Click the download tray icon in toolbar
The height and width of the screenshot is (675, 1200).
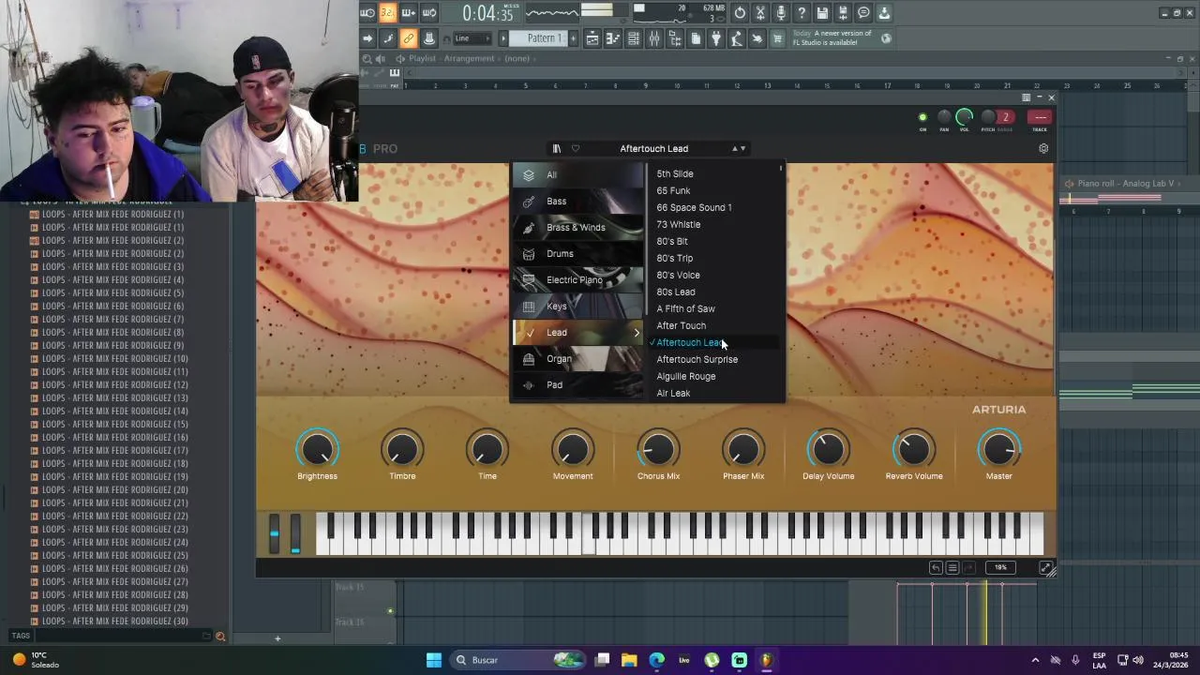coord(884,12)
